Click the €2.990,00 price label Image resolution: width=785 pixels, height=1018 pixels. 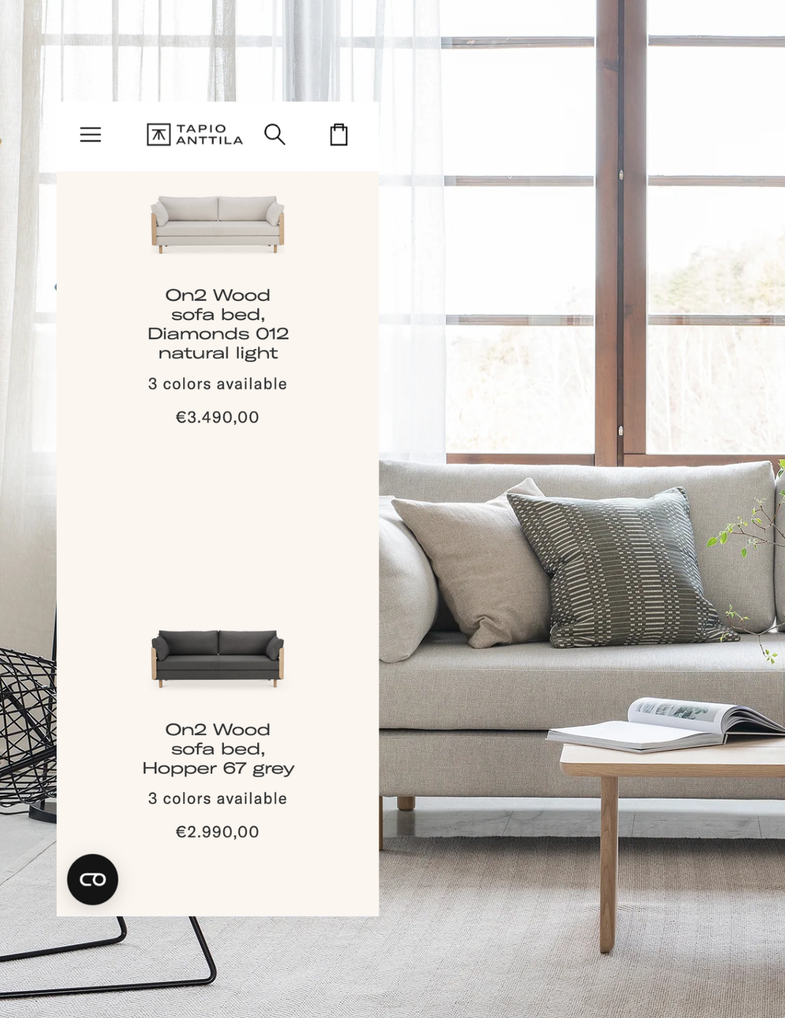tap(217, 832)
